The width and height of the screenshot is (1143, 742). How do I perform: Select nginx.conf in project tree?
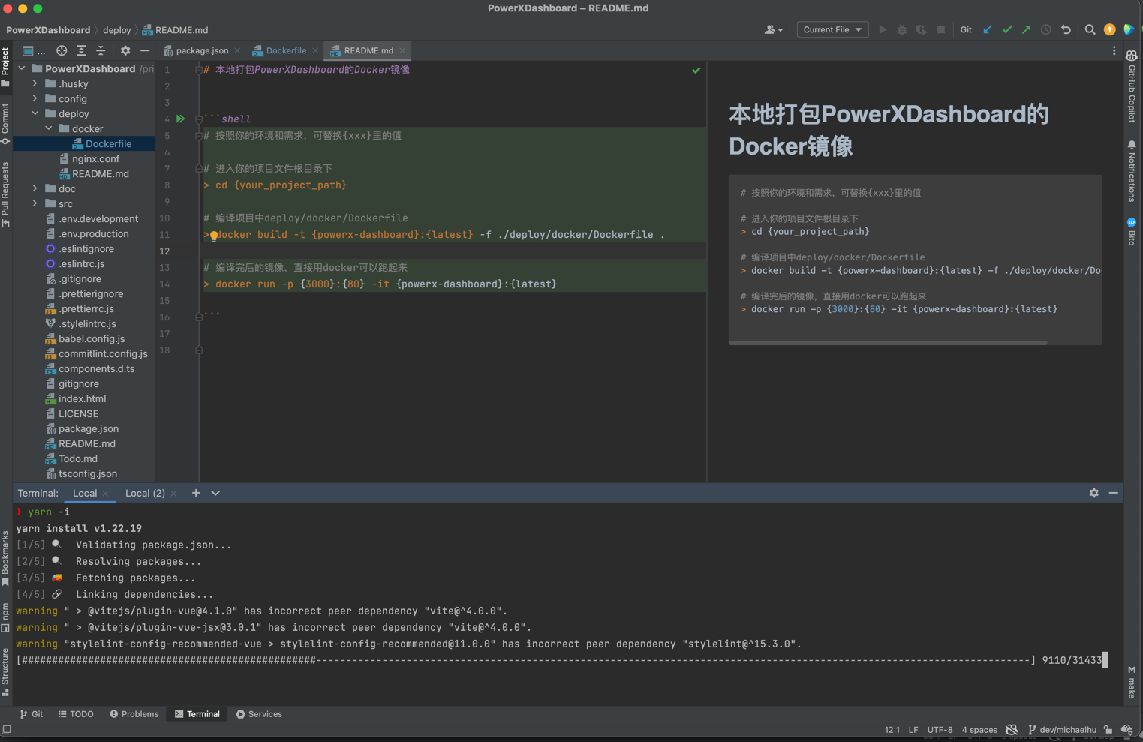pyautogui.click(x=95, y=158)
